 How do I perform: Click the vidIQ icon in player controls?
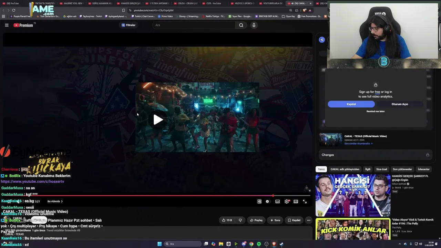259,201
